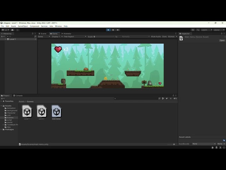This screenshot has height=170, width=226.
Task: Open the cloud services icon
Action: point(12,30)
